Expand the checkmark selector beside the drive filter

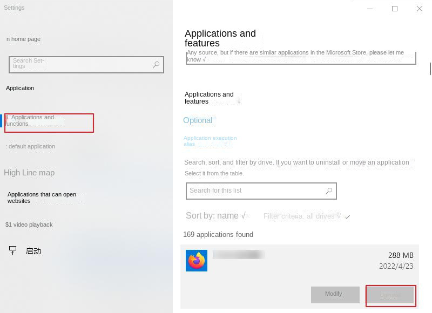[x=346, y=216]
